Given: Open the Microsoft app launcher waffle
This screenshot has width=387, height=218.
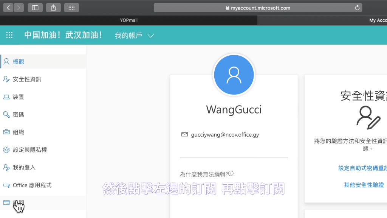Looking at the screenshot, I should pos(9,35).
